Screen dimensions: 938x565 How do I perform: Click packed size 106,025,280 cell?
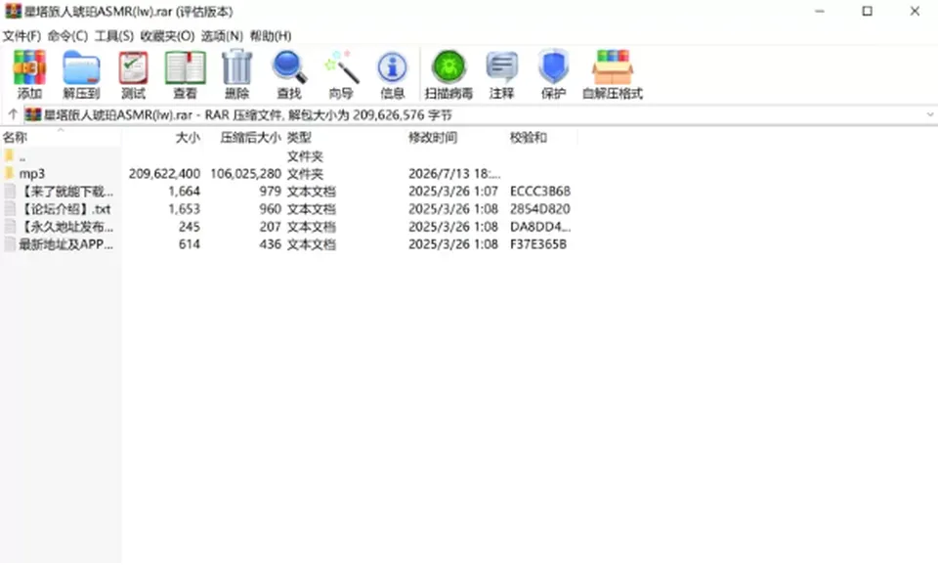coord(245,174)
